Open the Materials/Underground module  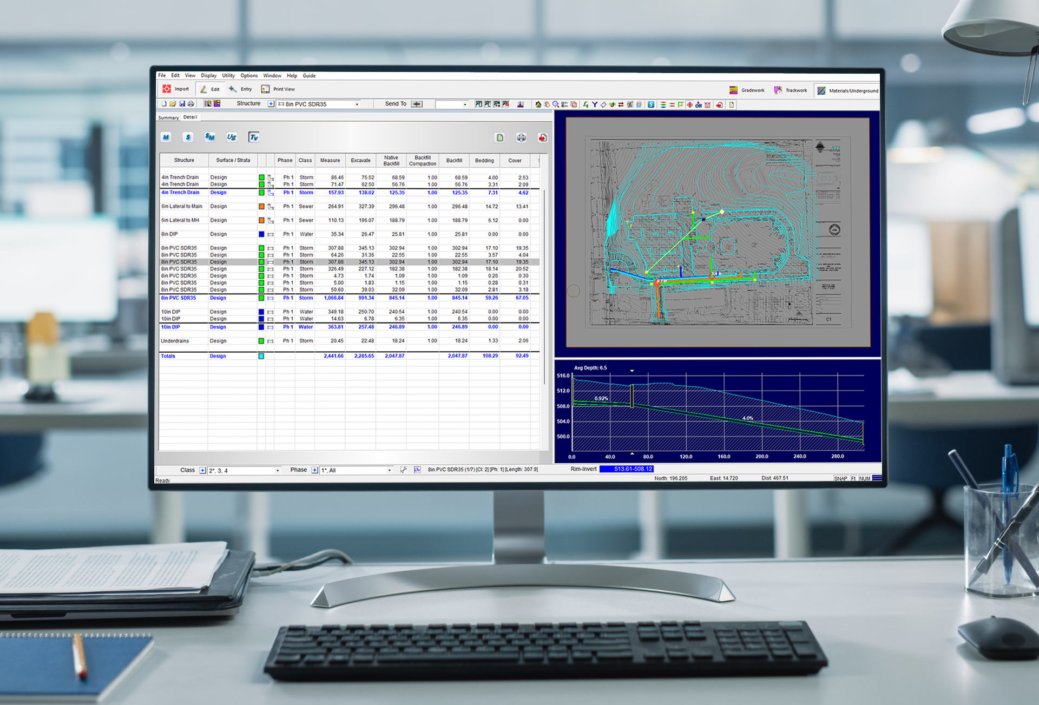pos(847,90)
